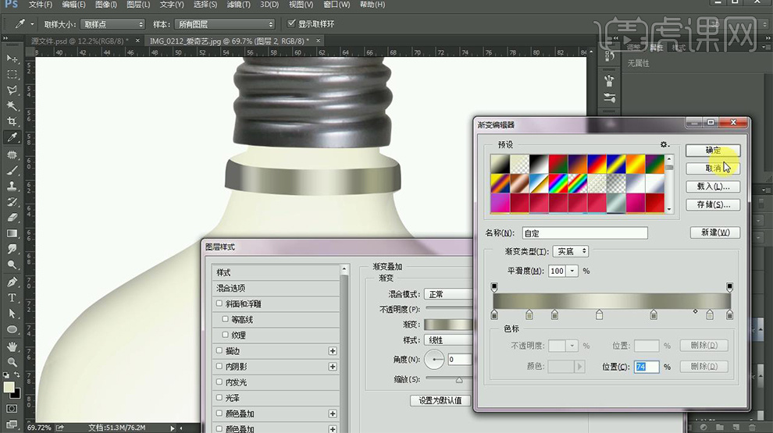Open the 渐变类型 dropdown

click(x=570, y=252)
